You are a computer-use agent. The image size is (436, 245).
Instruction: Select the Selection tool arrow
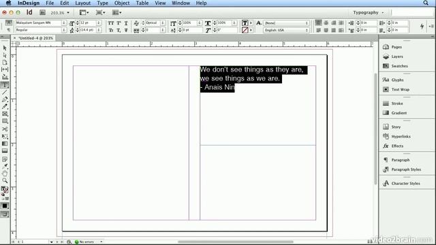point(5,48)
